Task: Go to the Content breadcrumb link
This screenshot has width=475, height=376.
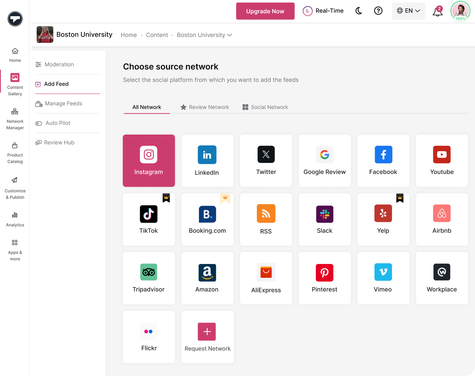Action: coord(157,35)
